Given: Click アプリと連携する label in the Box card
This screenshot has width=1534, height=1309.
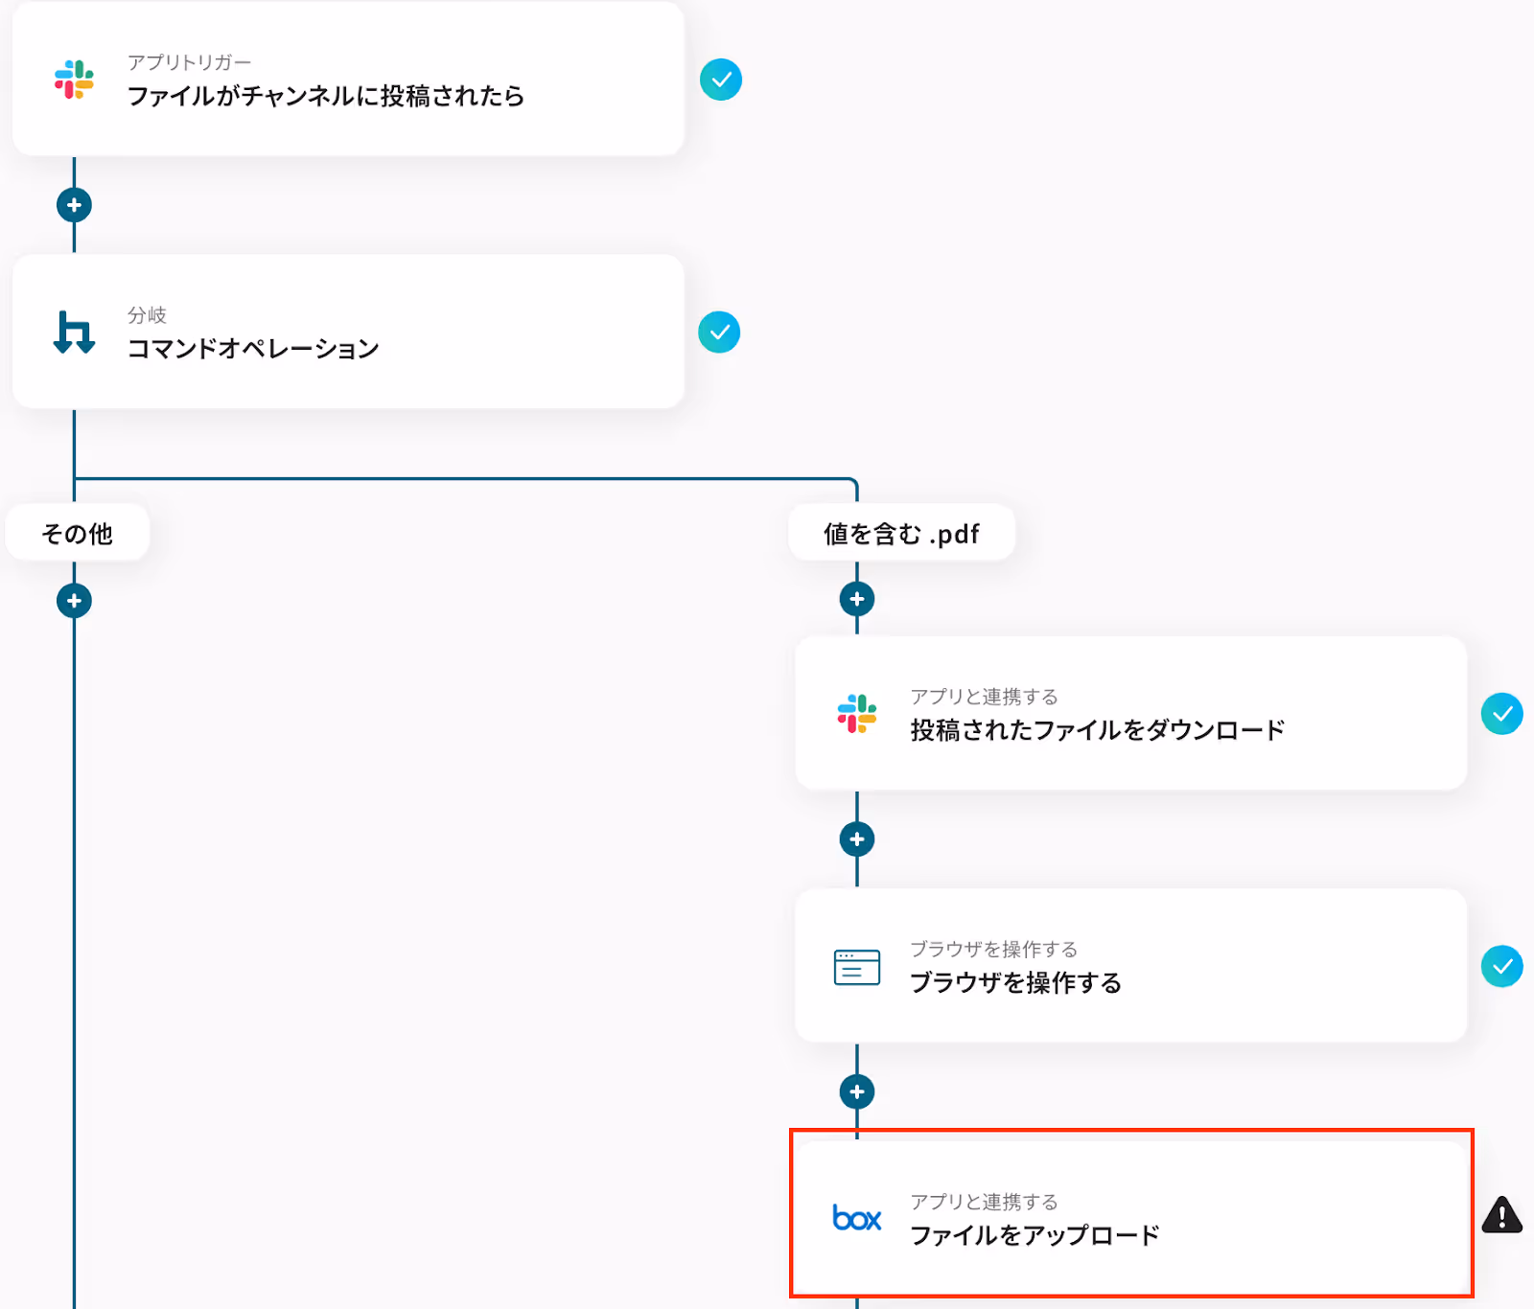Looking at the screenshot, I should [985, 1202].
